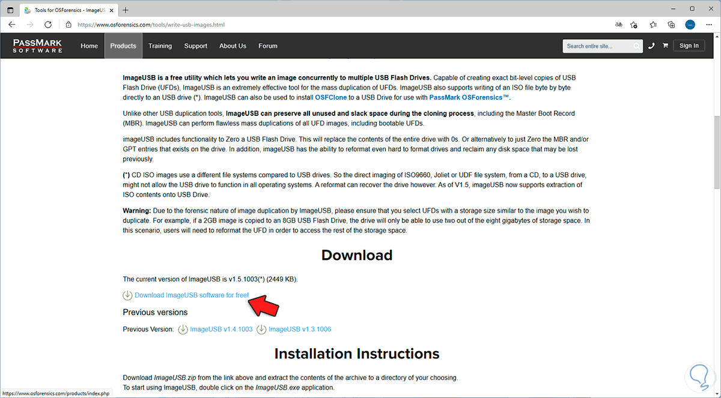Open the tab actions menu icon
The width and height of the screenshot is (721, 398).
click(x=10, y=10)
